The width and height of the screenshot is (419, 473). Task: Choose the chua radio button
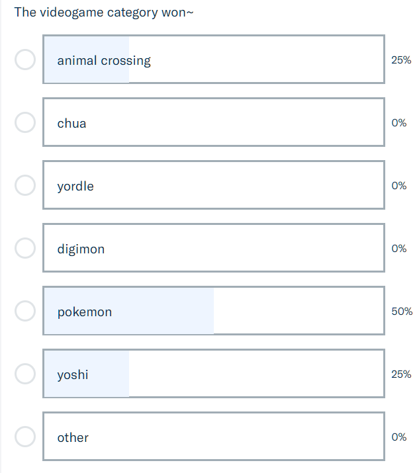point(24,122)
